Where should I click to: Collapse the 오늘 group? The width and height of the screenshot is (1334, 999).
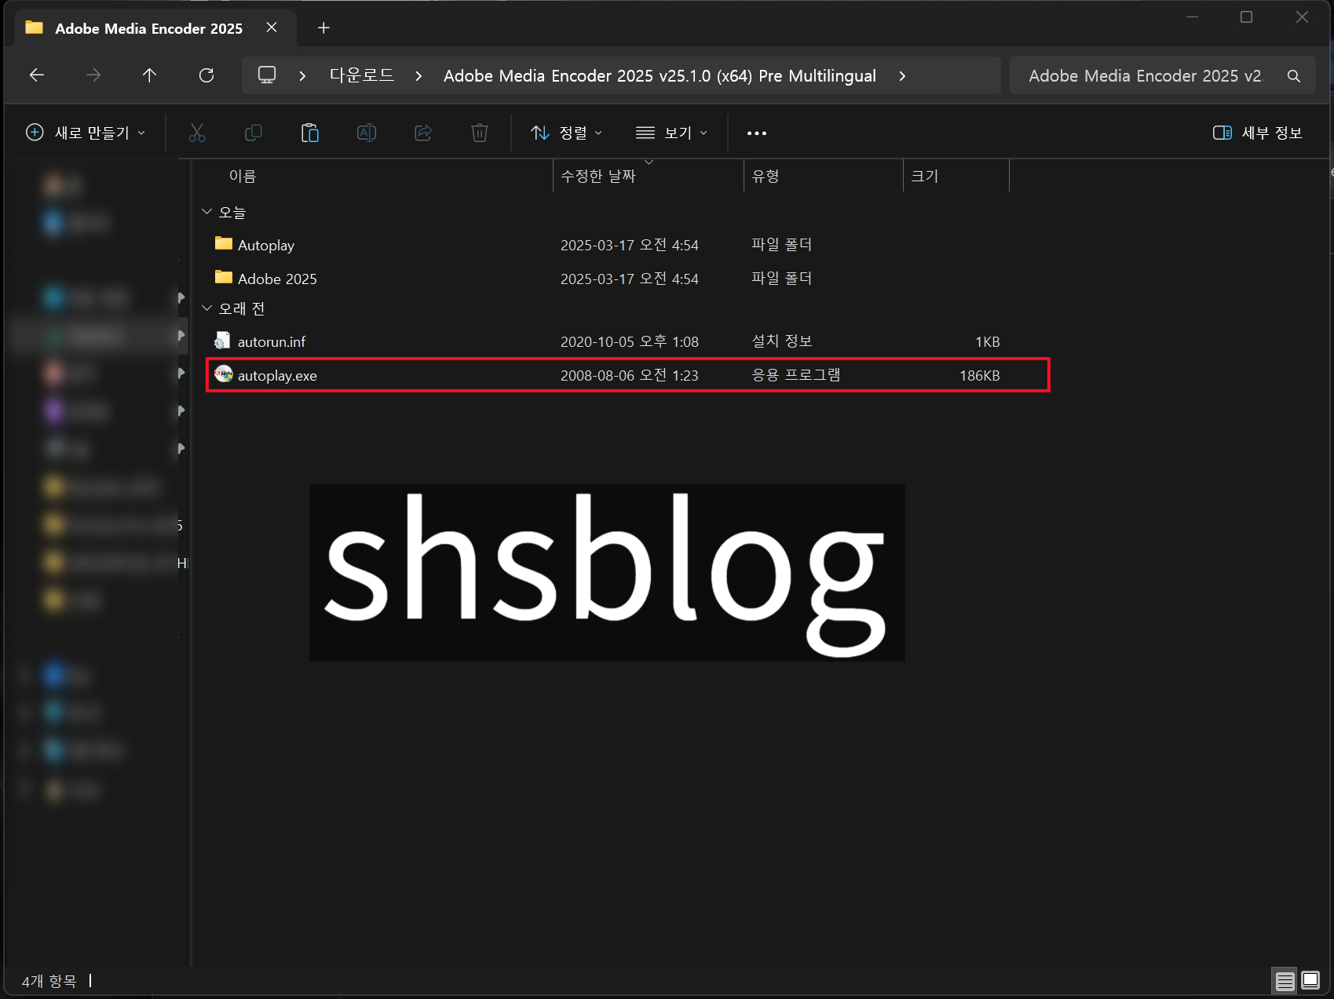(x=207, y=212)
